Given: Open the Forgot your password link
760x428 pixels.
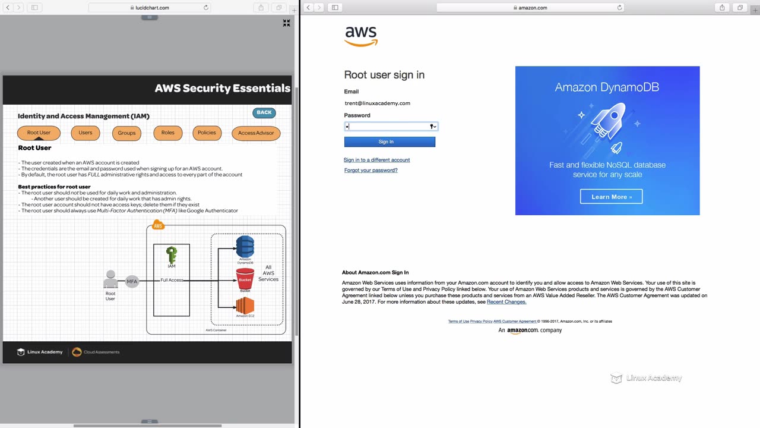Looking at the screenshot, I should tap(371, 170).
